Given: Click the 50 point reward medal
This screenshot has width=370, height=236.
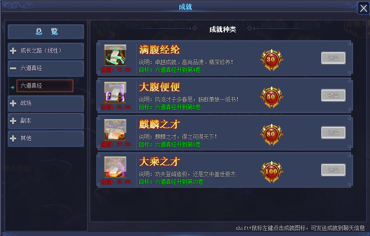Looking at the screenshot, I should pyautogui.click(x=272, y=97).
